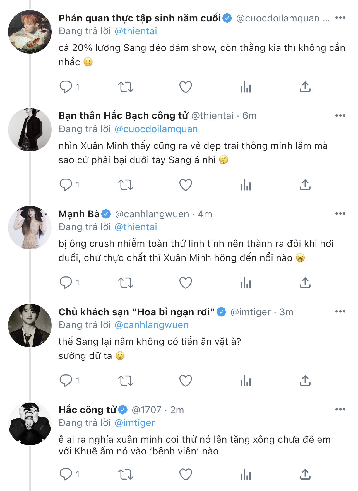Open reply on the @cuocdoilamquan tweet
358x491 pixels.
pos(66,87)
